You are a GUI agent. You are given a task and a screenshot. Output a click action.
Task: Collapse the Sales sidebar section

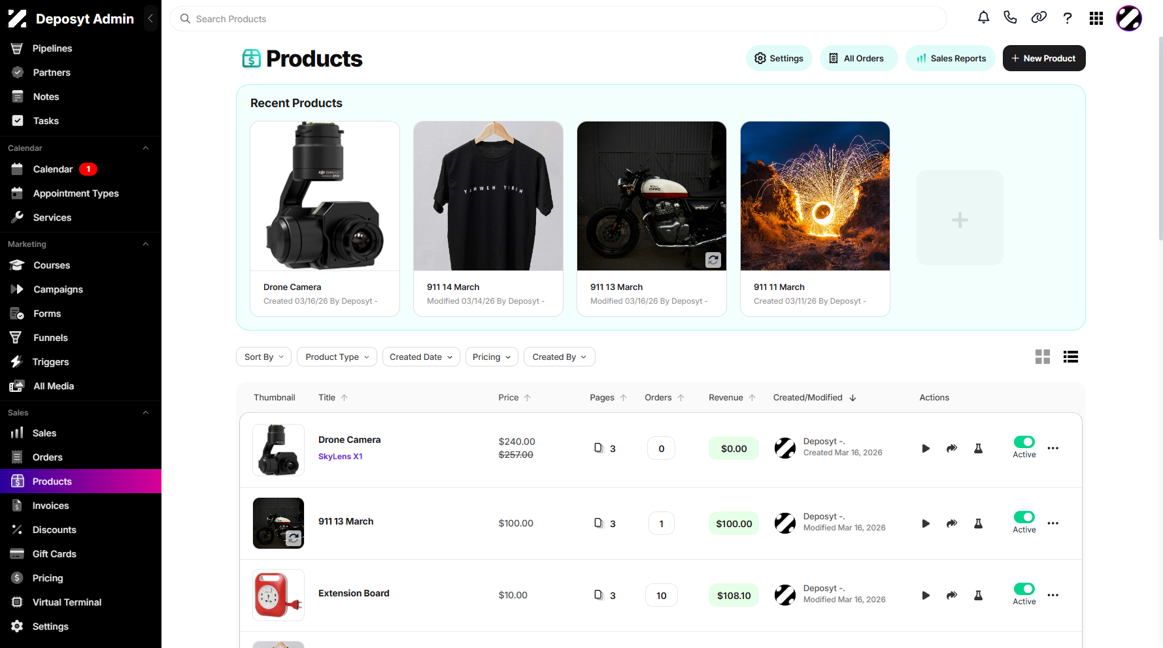click(146, 413)
